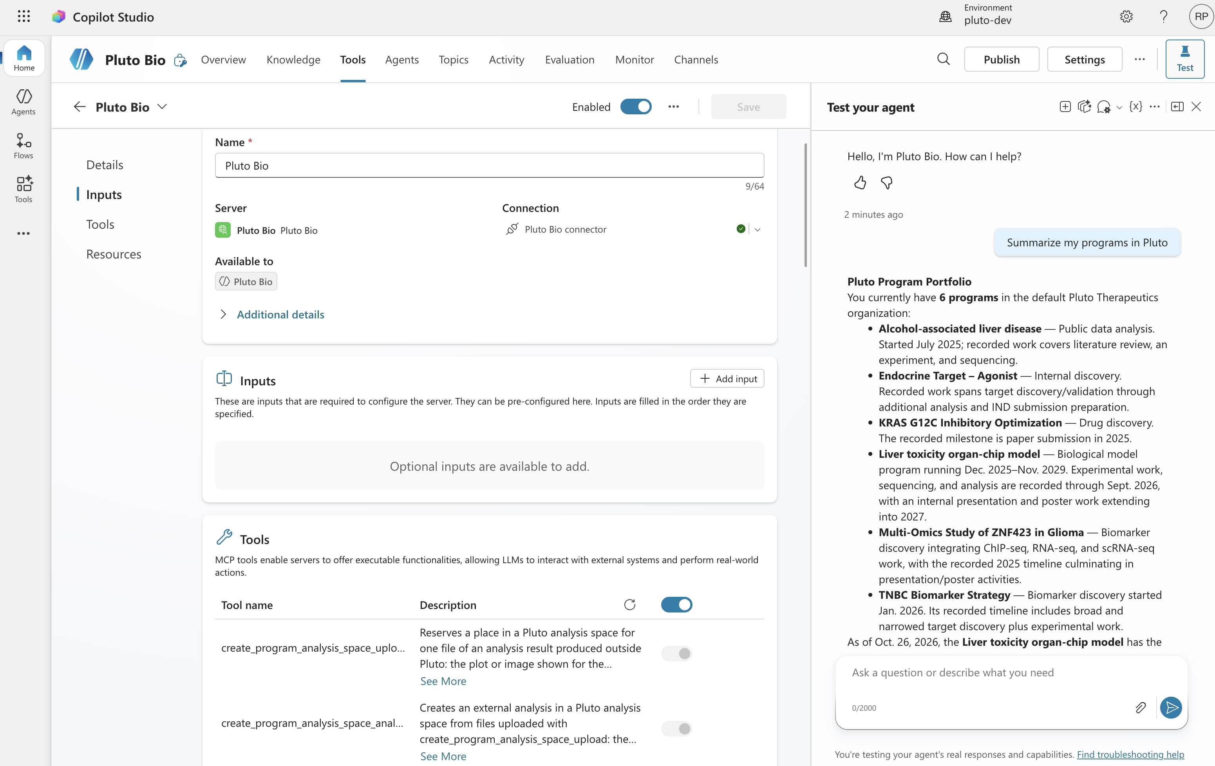Open top bar more options ellipsis
This screenshot has width=1215, height=766.
[1140, 59]
